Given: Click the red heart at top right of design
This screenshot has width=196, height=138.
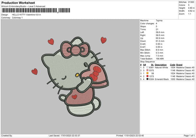Looking at the screenshot, I should pos(103,40).
